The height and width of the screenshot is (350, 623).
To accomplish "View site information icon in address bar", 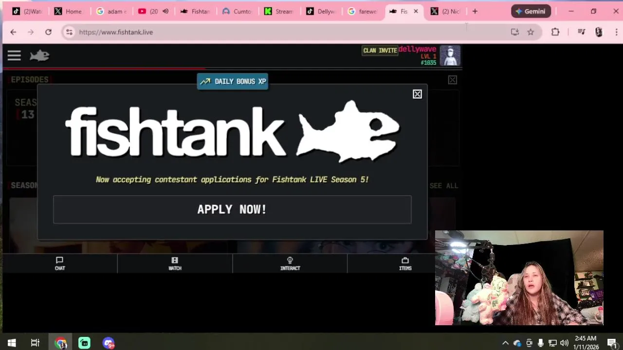I will tap(69, 32).
